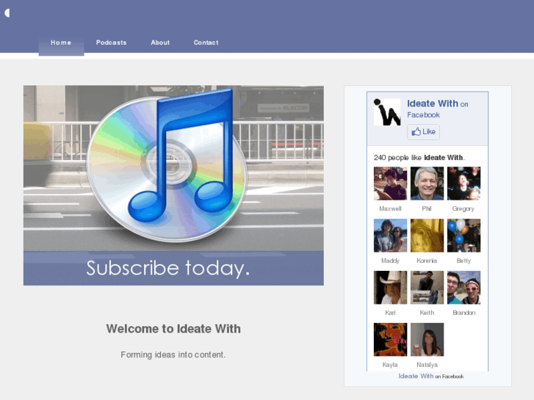Open Kari's profile photo

pos(390,288)
